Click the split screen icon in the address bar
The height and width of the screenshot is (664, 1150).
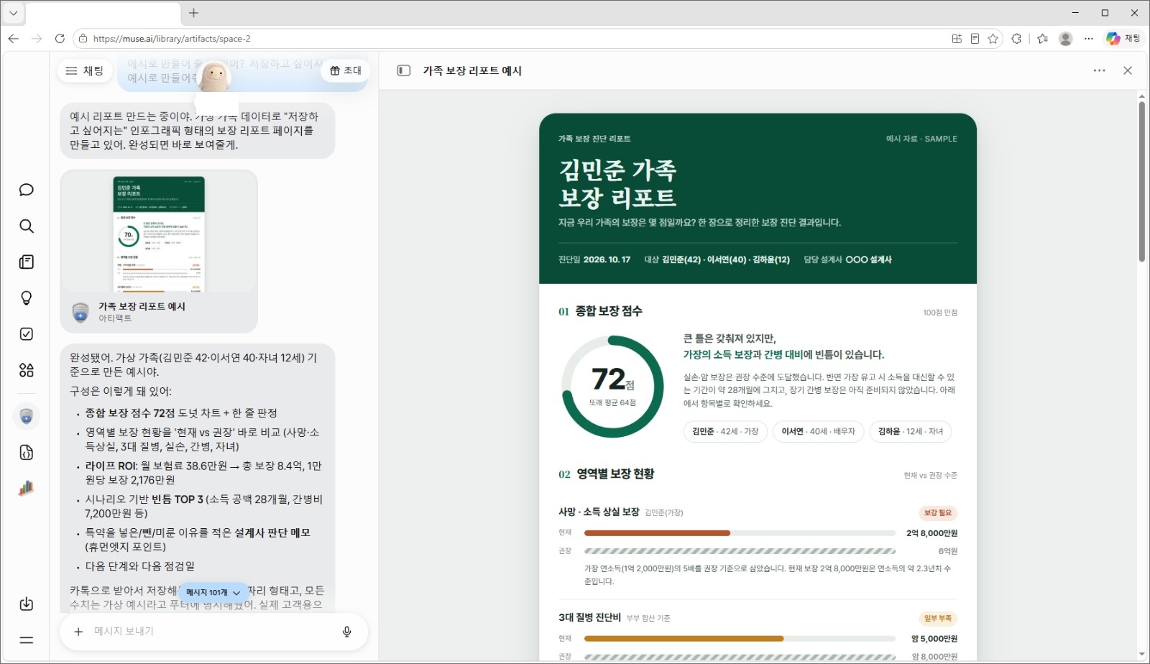tap(957, 39)
